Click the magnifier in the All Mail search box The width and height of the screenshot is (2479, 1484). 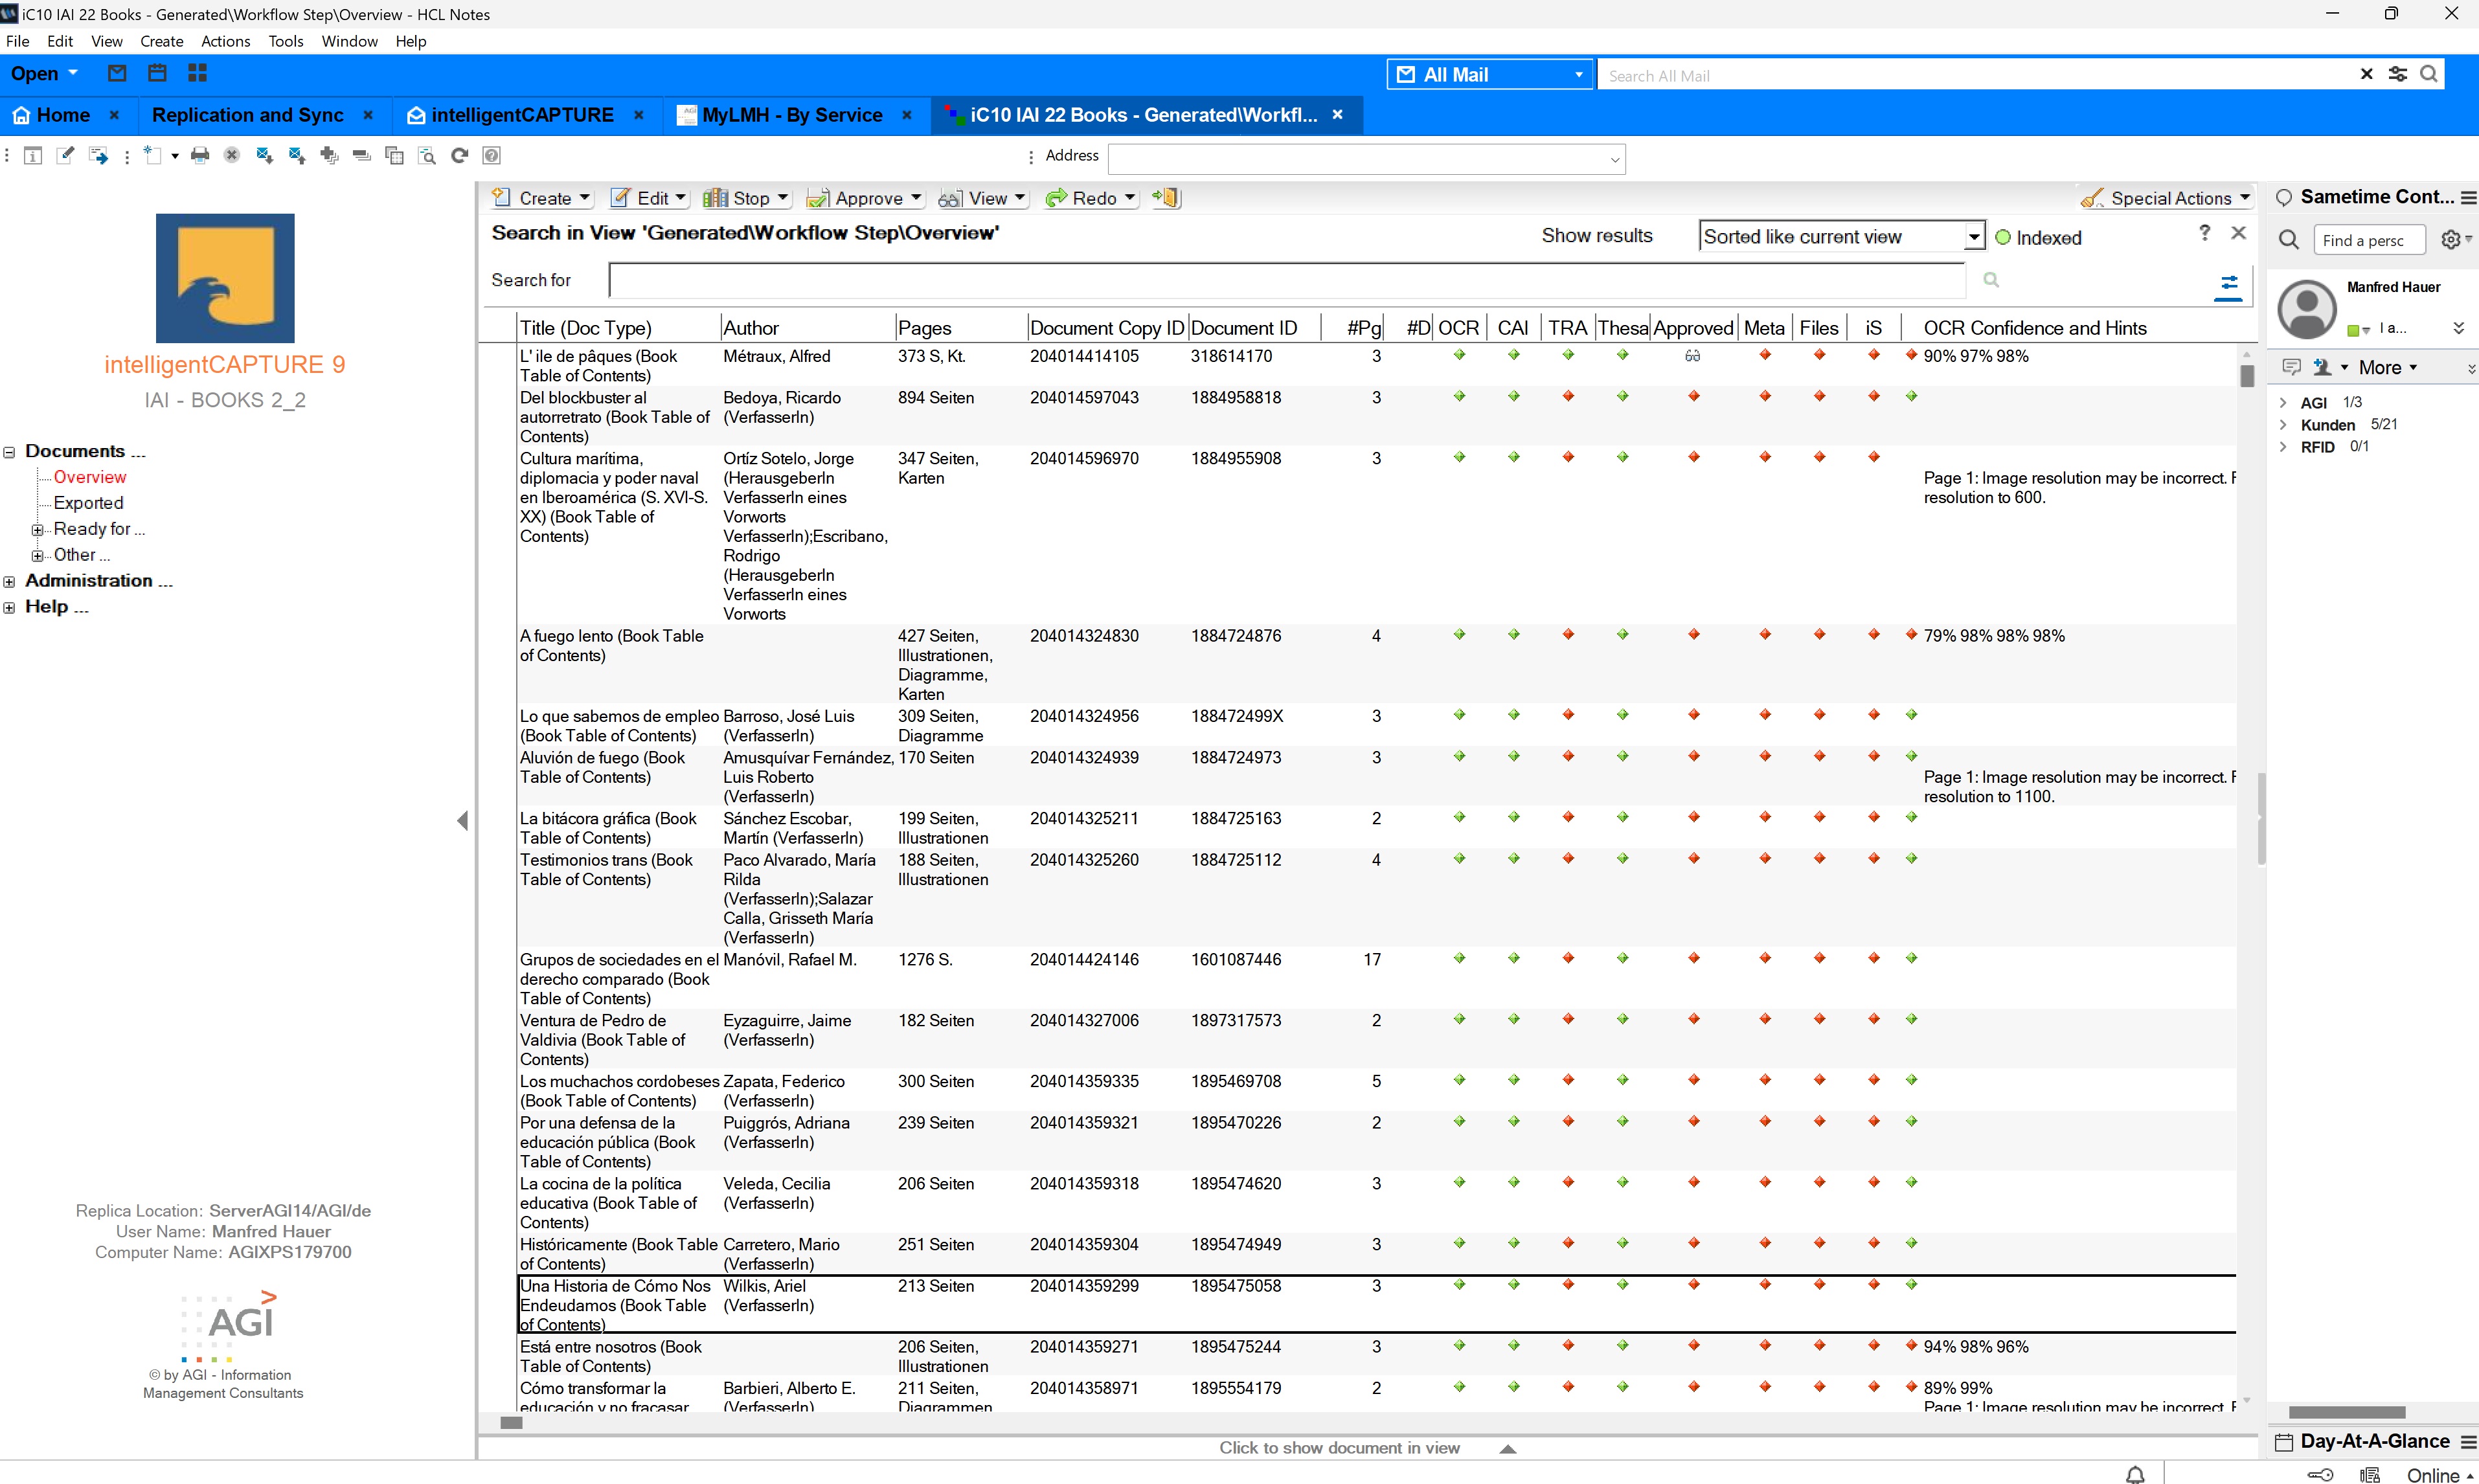[x=2429, y=74]
